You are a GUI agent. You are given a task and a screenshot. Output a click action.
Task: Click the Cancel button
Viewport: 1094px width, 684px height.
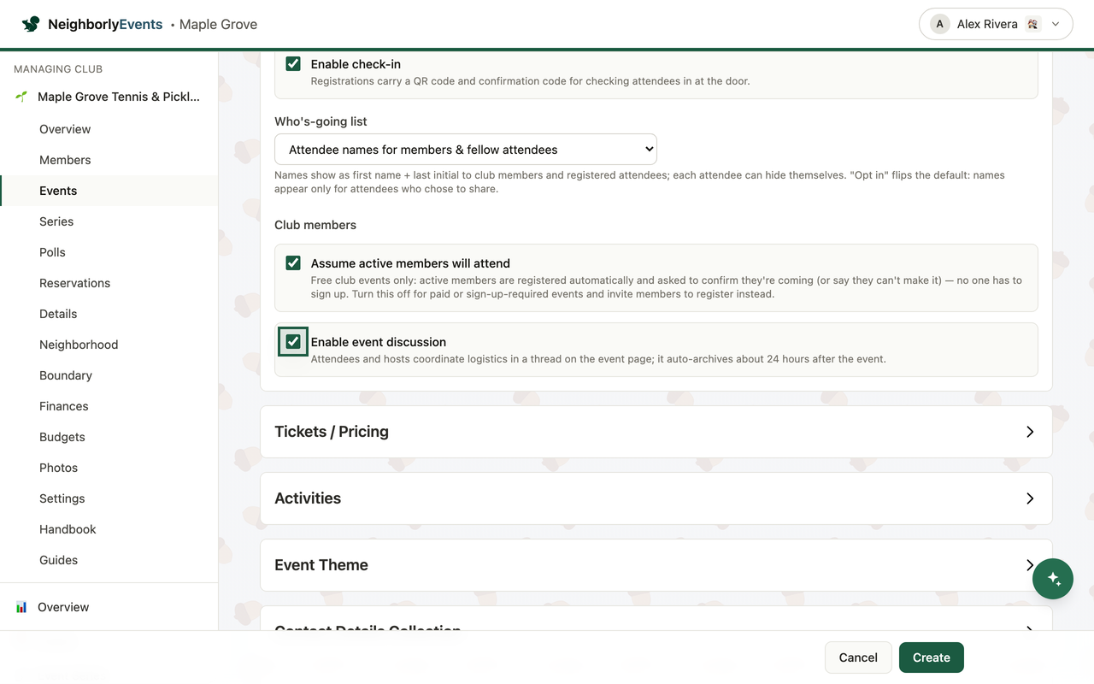click(x=858, y=657)
